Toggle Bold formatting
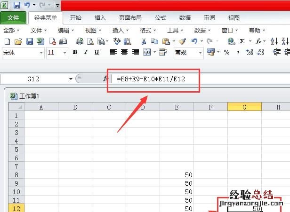This screenshot has width=290, height=212. coord(75,52)
